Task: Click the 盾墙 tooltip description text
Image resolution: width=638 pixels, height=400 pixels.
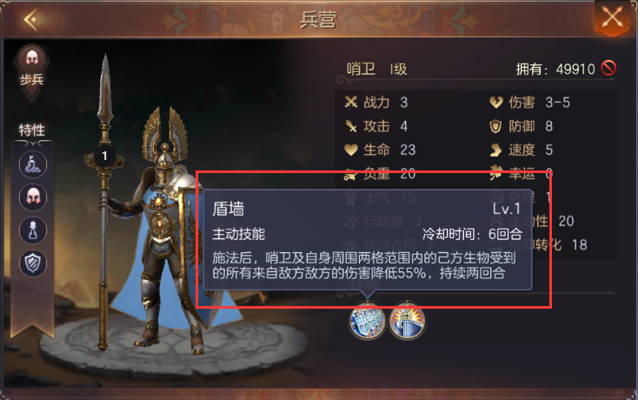Action: coord(363,265)
